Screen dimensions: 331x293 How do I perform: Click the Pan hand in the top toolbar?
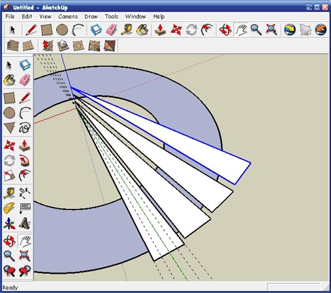pyautogui.click(x=241, y=30)
